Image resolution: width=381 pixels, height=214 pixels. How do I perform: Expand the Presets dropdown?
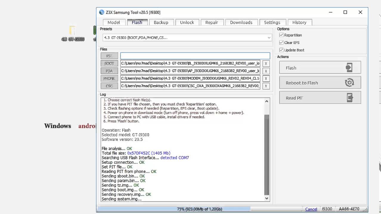pyautogui.click(x=269, y=38)
